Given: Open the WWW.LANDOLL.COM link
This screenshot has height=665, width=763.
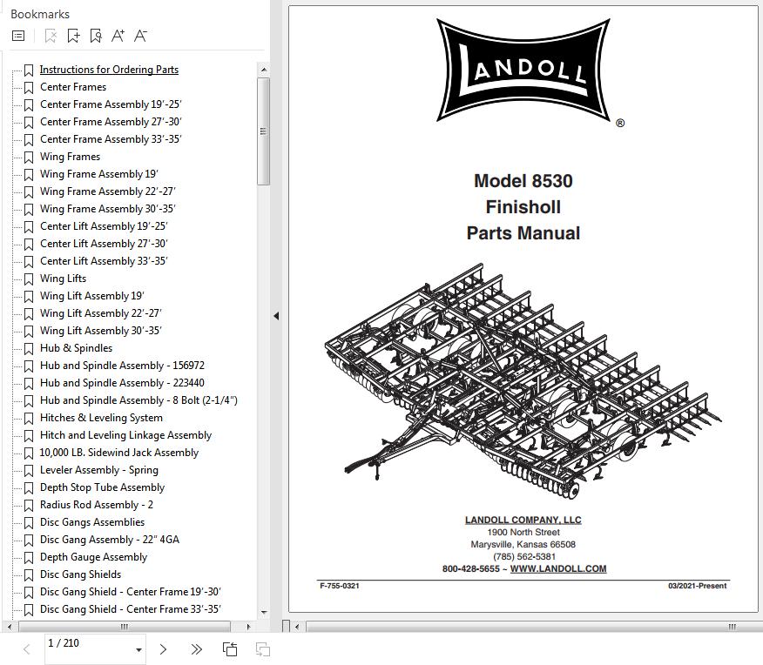Looking at the screenshot, I should (558, 568).
